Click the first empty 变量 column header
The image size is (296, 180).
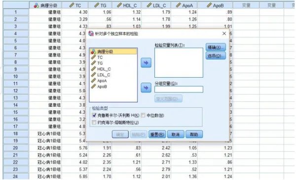point(246,5)
